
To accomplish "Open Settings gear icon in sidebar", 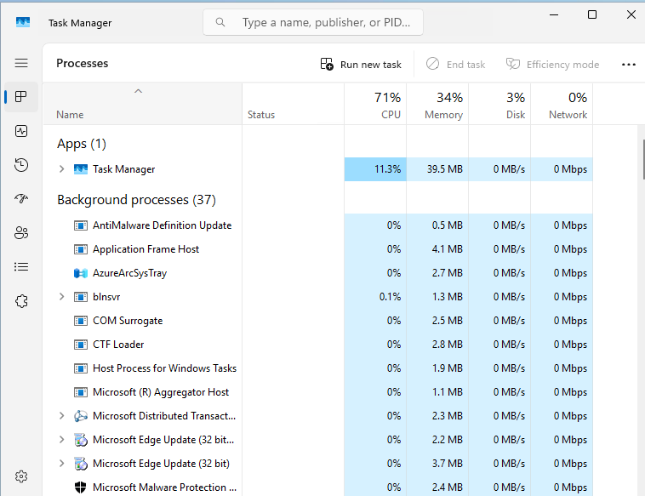I will (x=21, y=476).
